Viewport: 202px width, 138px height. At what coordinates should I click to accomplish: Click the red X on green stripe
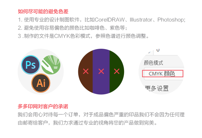point(117,71)
